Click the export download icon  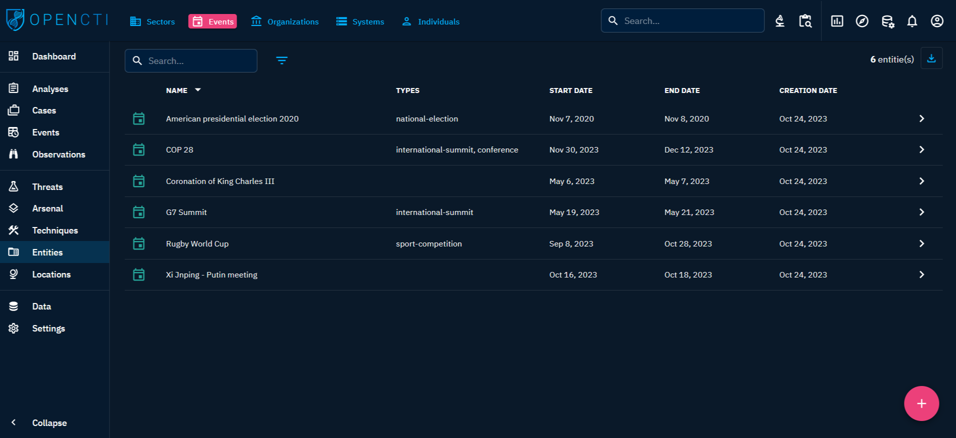pos(931,58)
